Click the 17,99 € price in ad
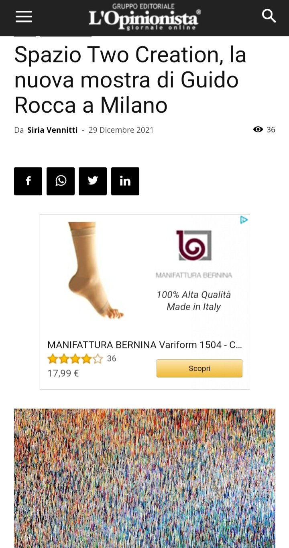 click(x=63, y=373)
